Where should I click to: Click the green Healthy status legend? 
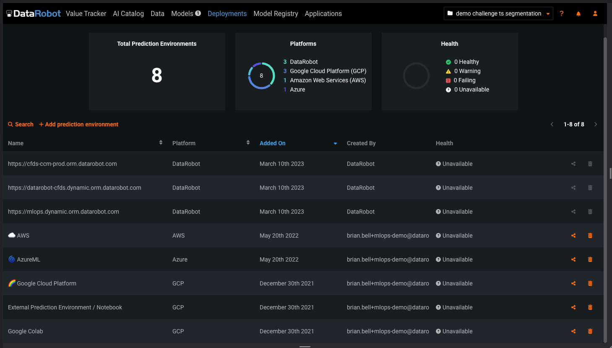tap(462, 62)
